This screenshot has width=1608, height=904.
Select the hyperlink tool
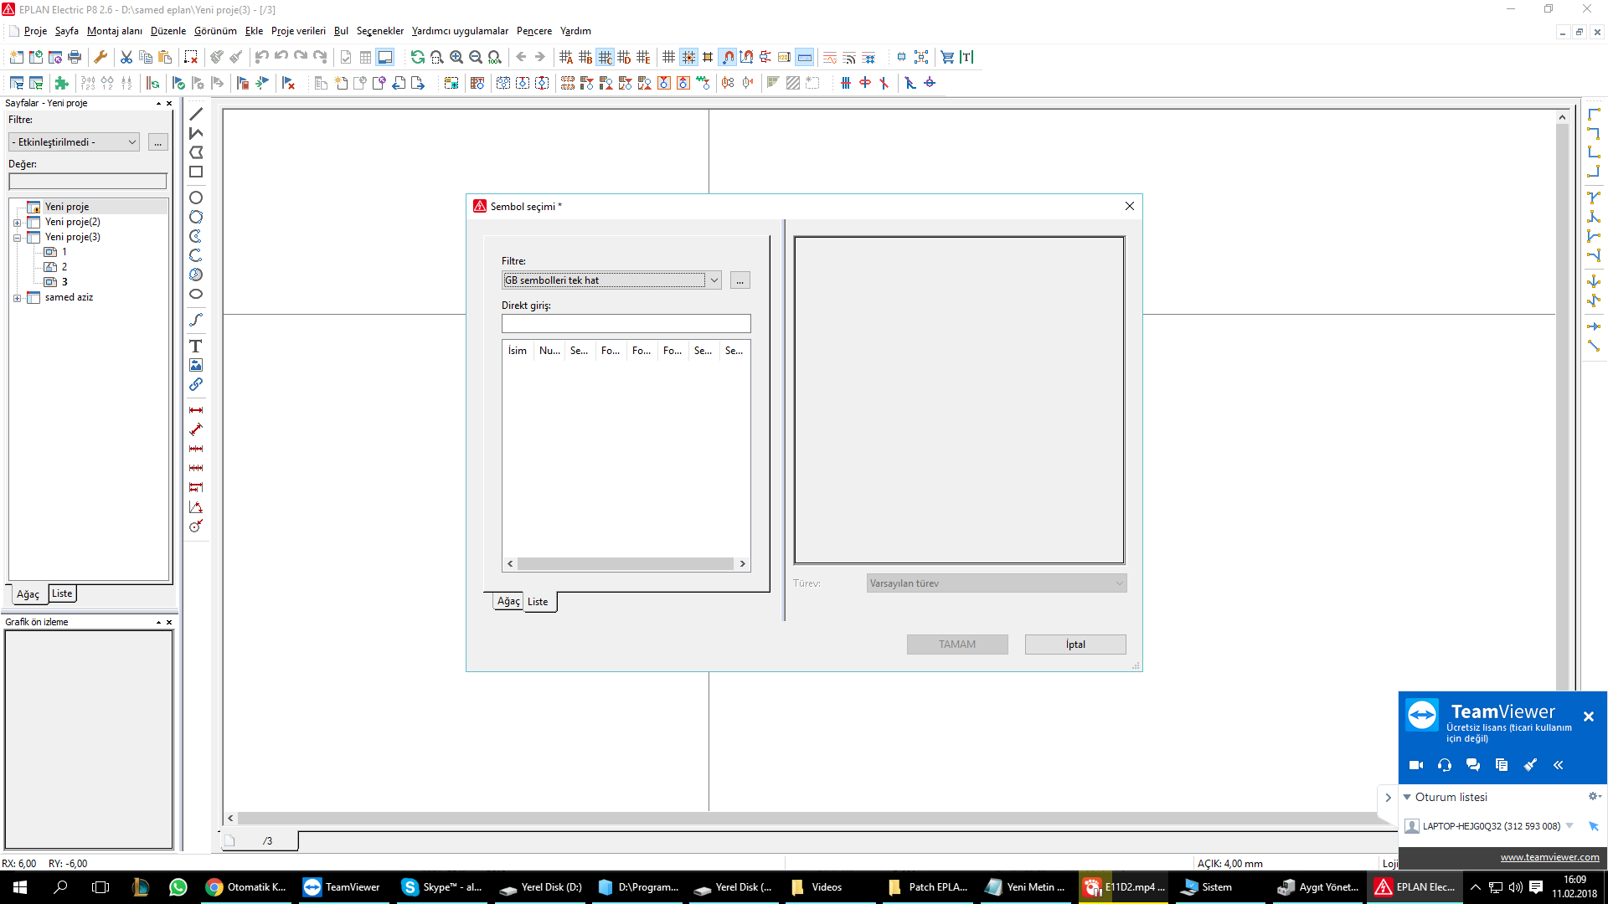click(196, 384)
